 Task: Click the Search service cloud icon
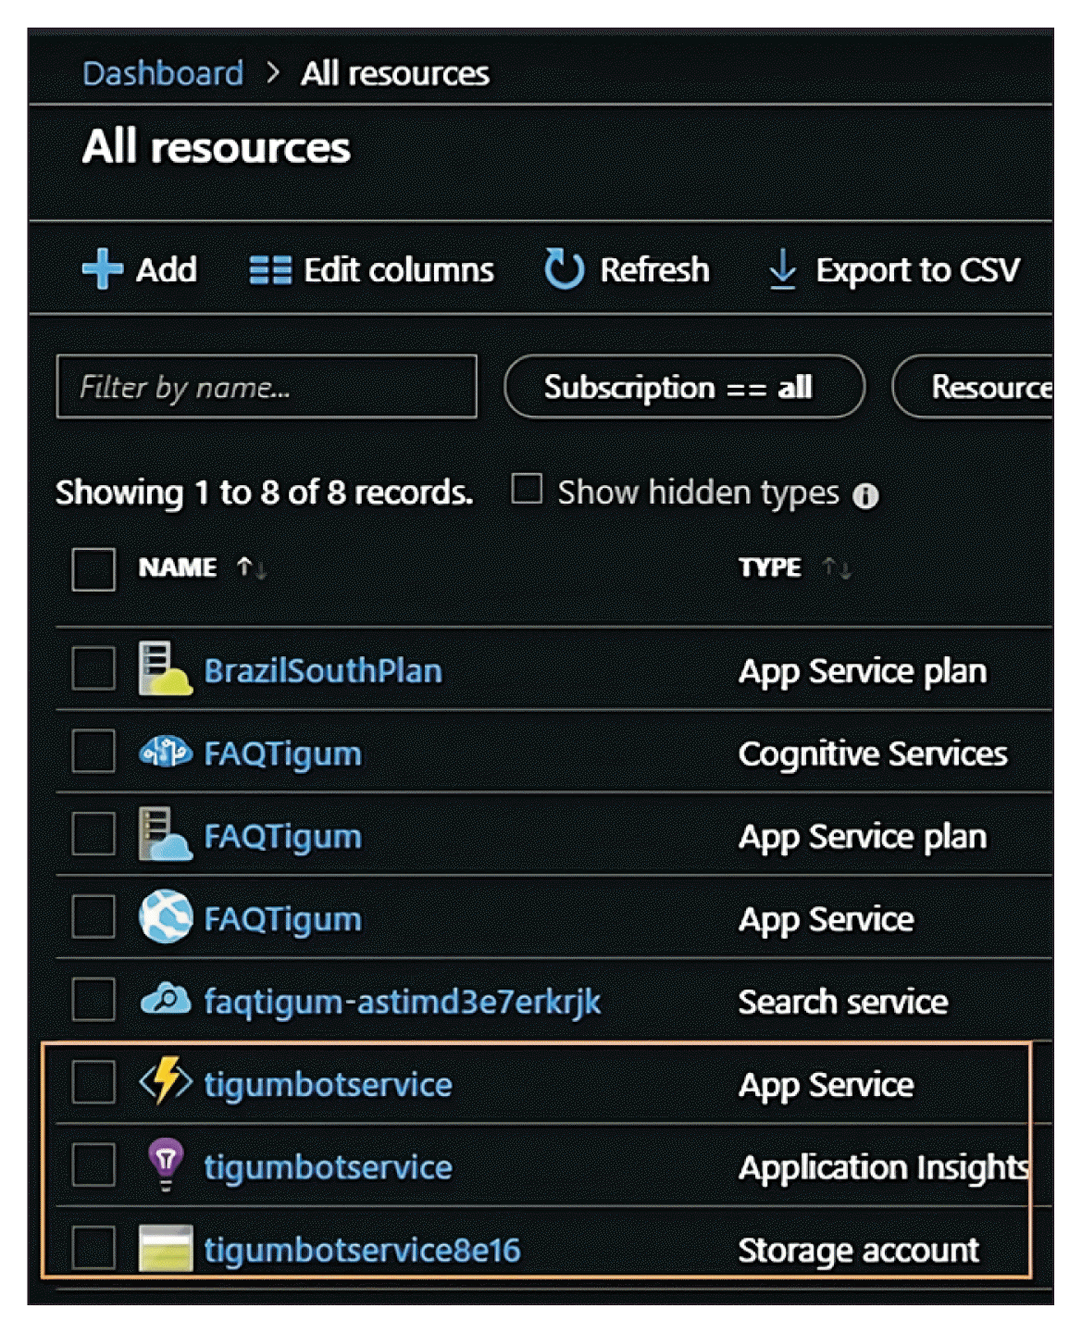tap(165, 1001)
